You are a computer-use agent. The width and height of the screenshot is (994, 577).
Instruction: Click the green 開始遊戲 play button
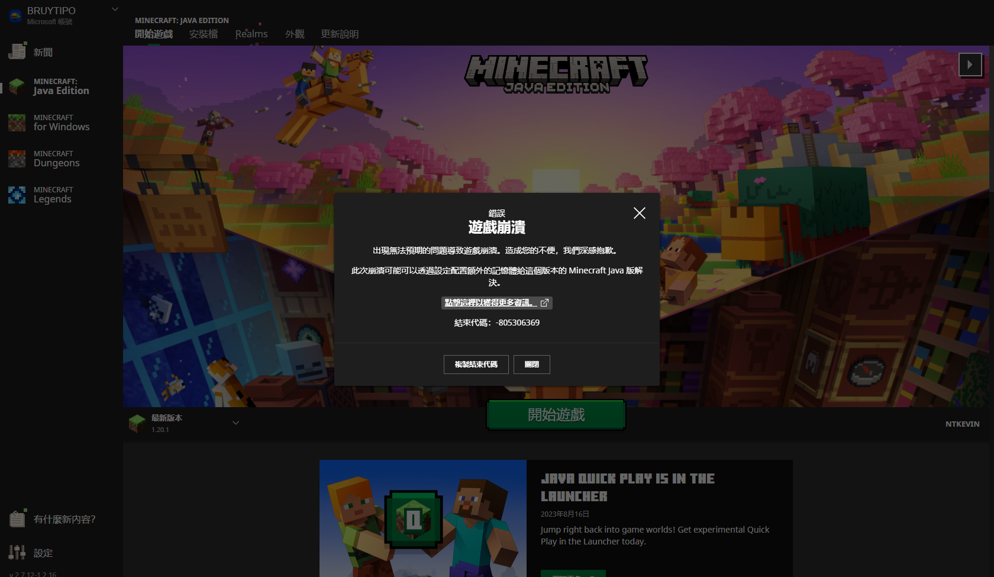click(556, 415)
